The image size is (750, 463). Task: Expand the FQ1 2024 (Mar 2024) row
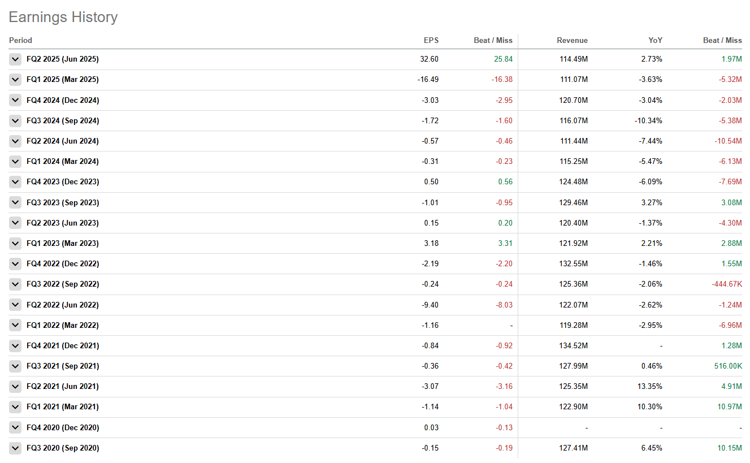15,162
